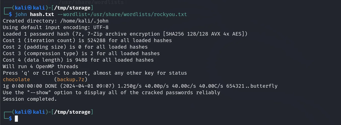Click the "(backup.7z)" archive name
Viewport: 341px width, 125px height.
[70, 80]
